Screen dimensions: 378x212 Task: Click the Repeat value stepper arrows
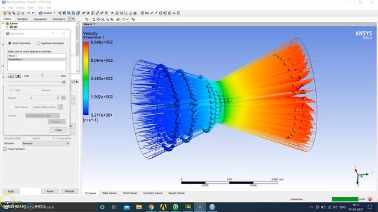click(58, 98)
